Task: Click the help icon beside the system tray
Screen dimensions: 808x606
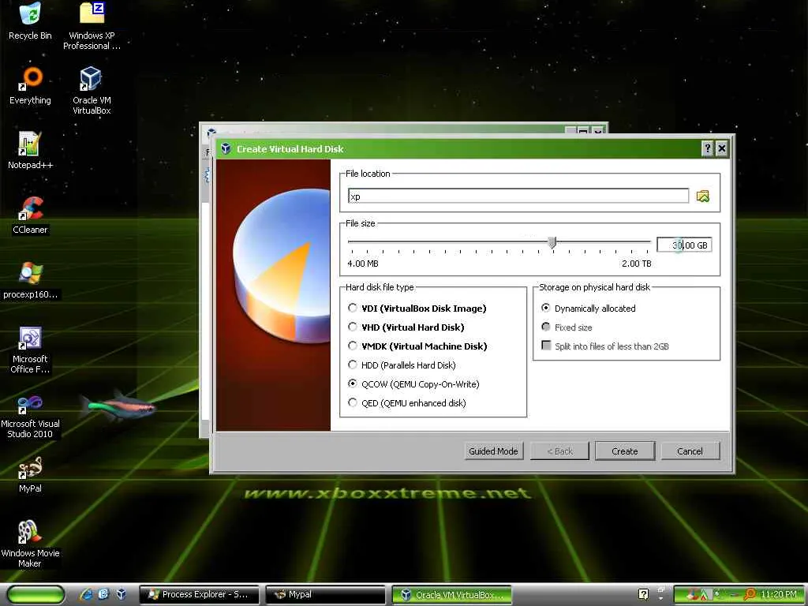Action: [x=643, y=594]
